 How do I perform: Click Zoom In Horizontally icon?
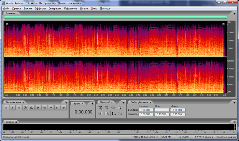[x=100, y=108]
